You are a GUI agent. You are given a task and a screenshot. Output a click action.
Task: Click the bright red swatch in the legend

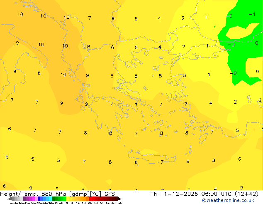click(x=90, y=199)
